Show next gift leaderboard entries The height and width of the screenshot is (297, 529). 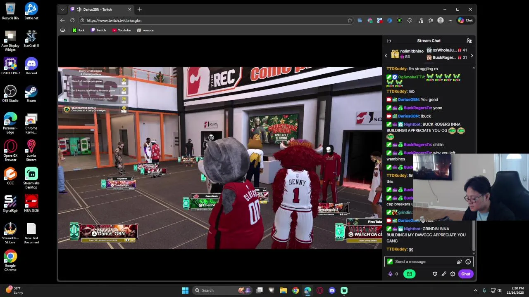(472, 55)
